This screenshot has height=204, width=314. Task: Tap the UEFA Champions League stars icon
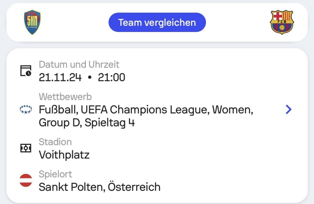tap(26, 110)
